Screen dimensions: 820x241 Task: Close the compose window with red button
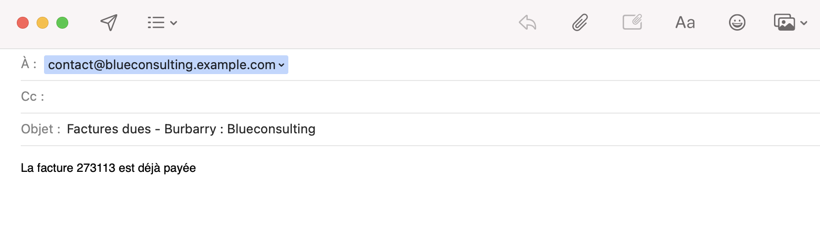click(23, 23)
